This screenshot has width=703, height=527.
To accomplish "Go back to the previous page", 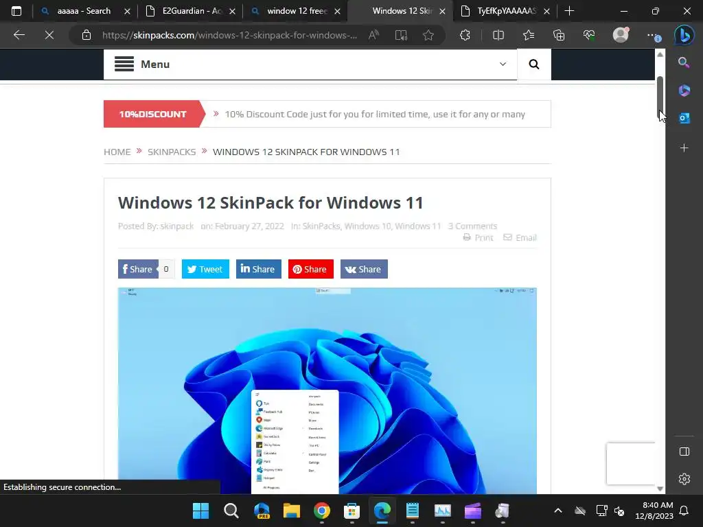I will click(x=19, y=35).
